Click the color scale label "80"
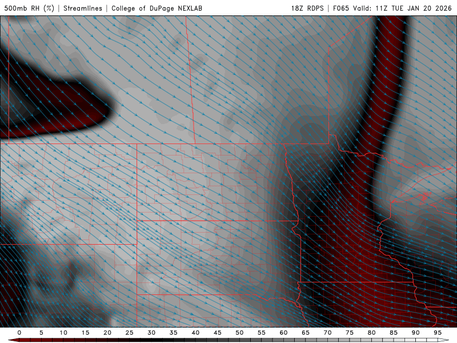The width and height of the screenshot is (457, 343). pos(371,333)
